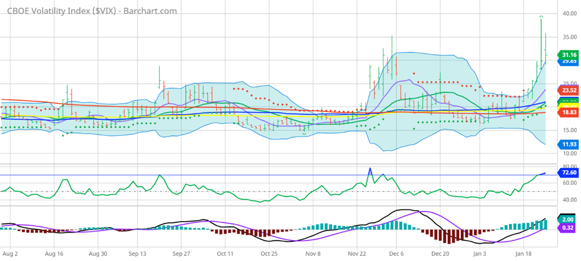
Task: Select the Aug 2 date label
Action: point(10,254)
